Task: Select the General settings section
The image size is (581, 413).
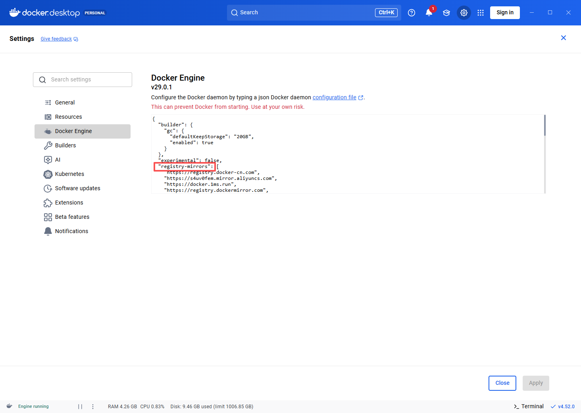Action: pyautogui.click(x=83, y=102)
